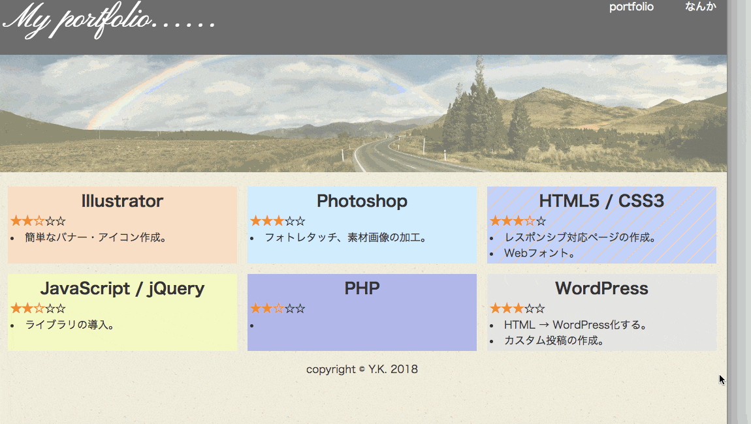Click the JavaScript / jQuery star rating
The height and width of the screenshot is (424, 751).
coord(38,309)
